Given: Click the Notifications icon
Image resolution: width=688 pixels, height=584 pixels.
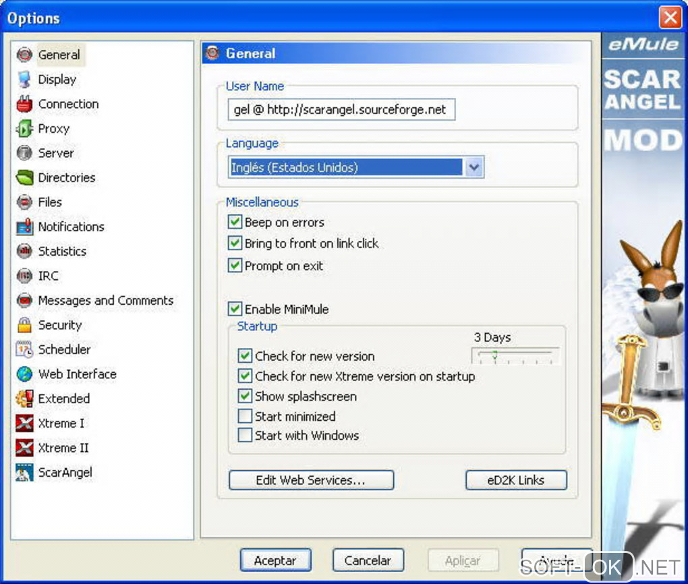Looking at the screenshot, I should click(24, 227).
